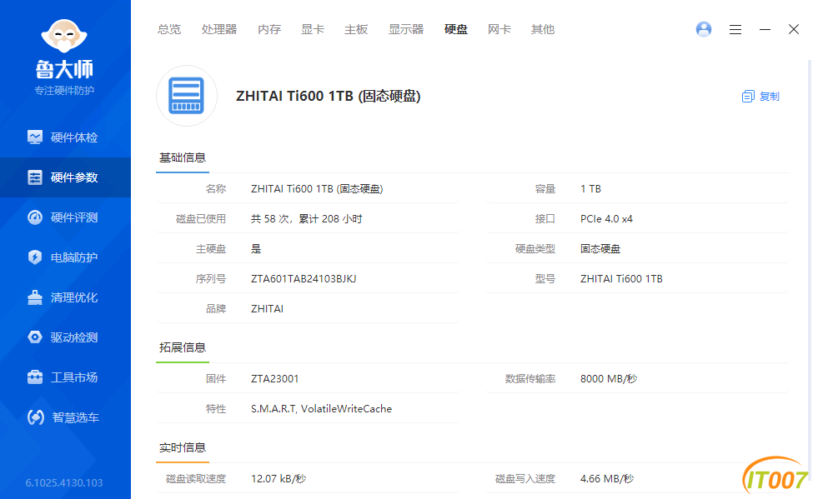Click disk type value 固态硬盘

(x=600, y=249)
